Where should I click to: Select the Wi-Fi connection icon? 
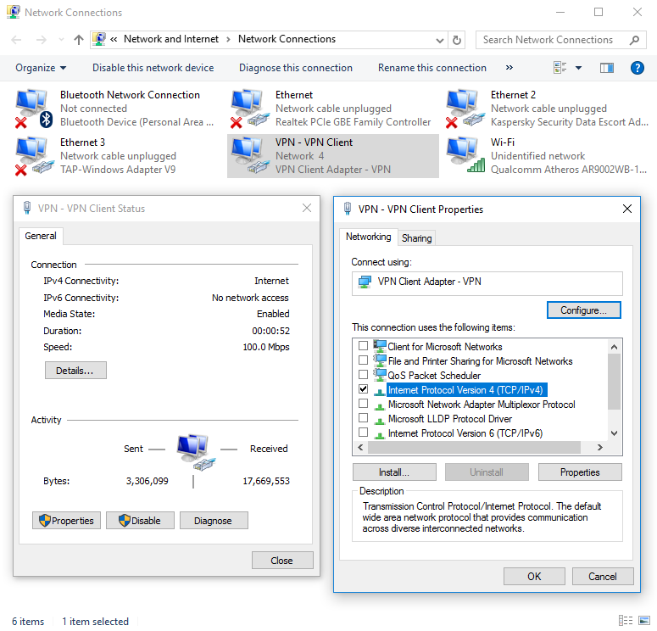pyautogui.click(x=465, y=156)
